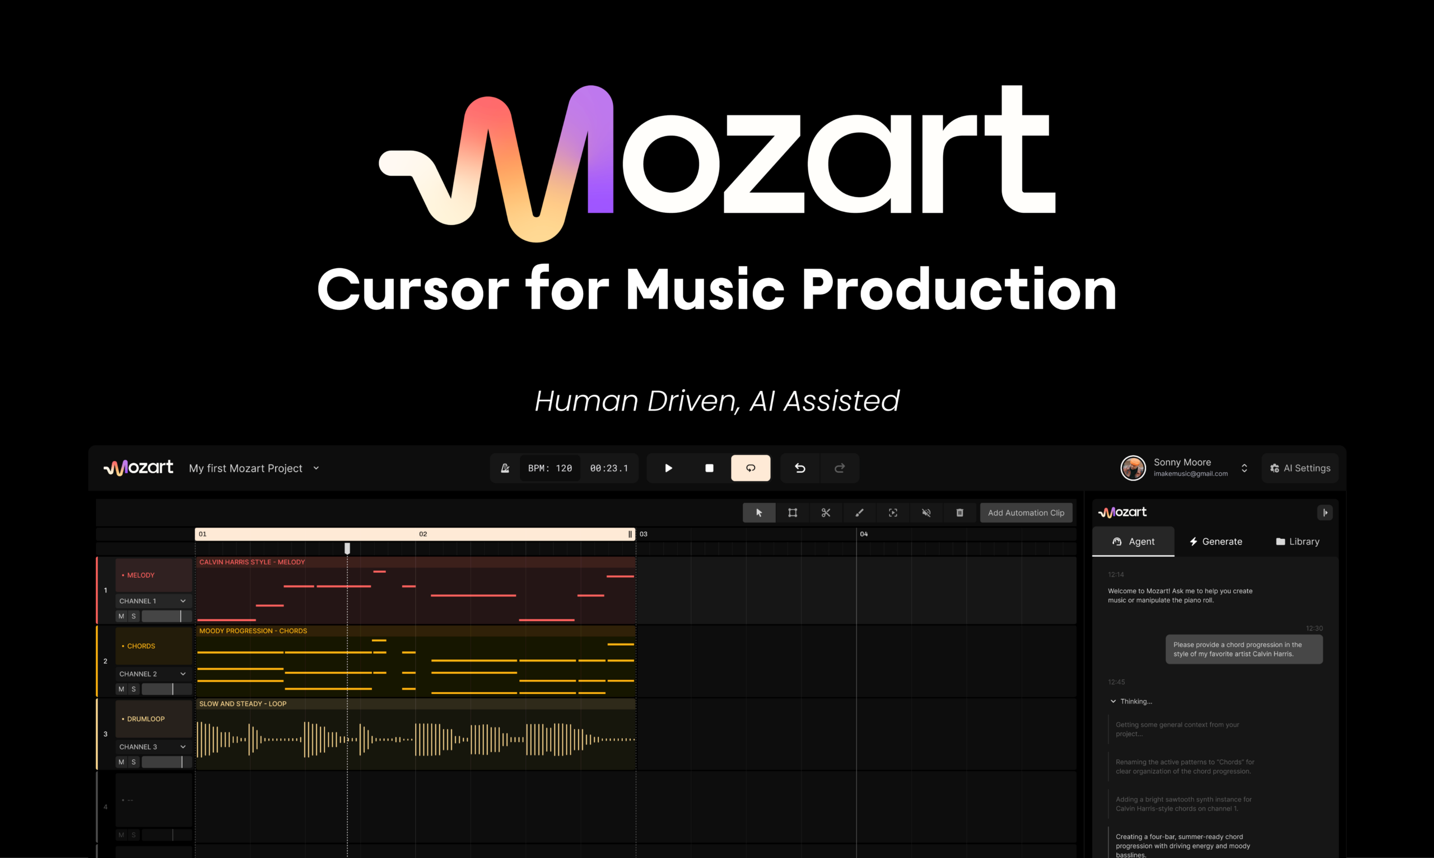Mute the MELODY track
Viewport: 1434px width, 858px height.
122,616
